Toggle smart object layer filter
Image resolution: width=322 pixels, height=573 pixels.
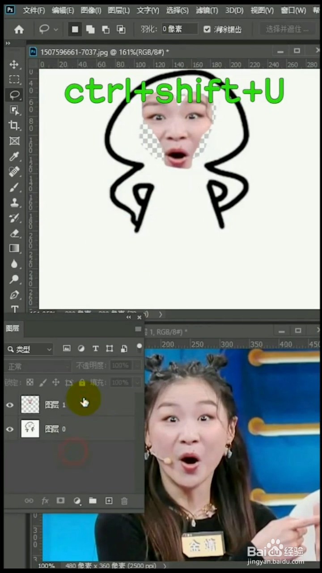pos(124,348)
